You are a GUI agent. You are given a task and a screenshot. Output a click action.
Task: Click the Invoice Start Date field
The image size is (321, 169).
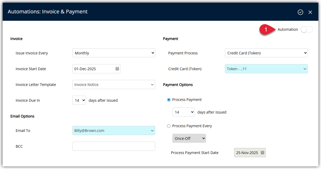96,69
